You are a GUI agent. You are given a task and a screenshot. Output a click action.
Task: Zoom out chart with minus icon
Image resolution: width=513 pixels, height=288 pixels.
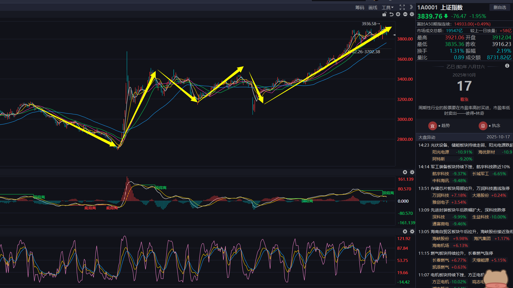[405, 14]
